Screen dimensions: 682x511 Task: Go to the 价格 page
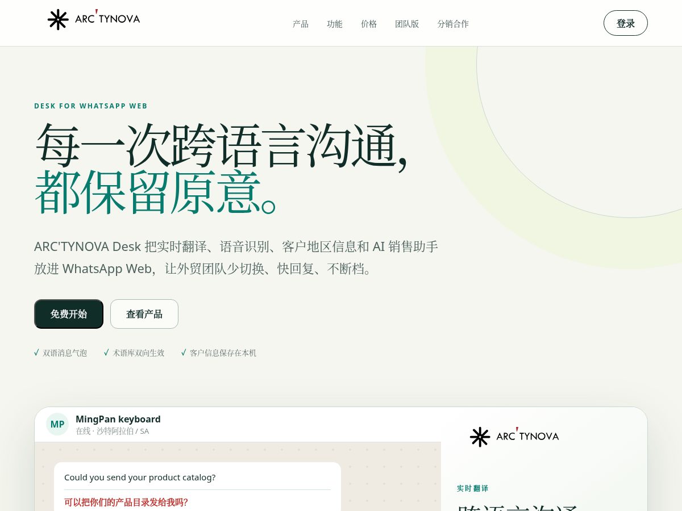tap(369, 24)
